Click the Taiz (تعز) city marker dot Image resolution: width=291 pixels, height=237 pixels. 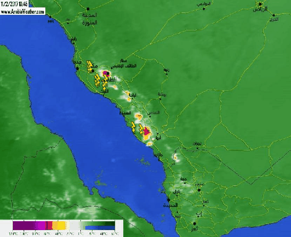(x=194, y=224)
